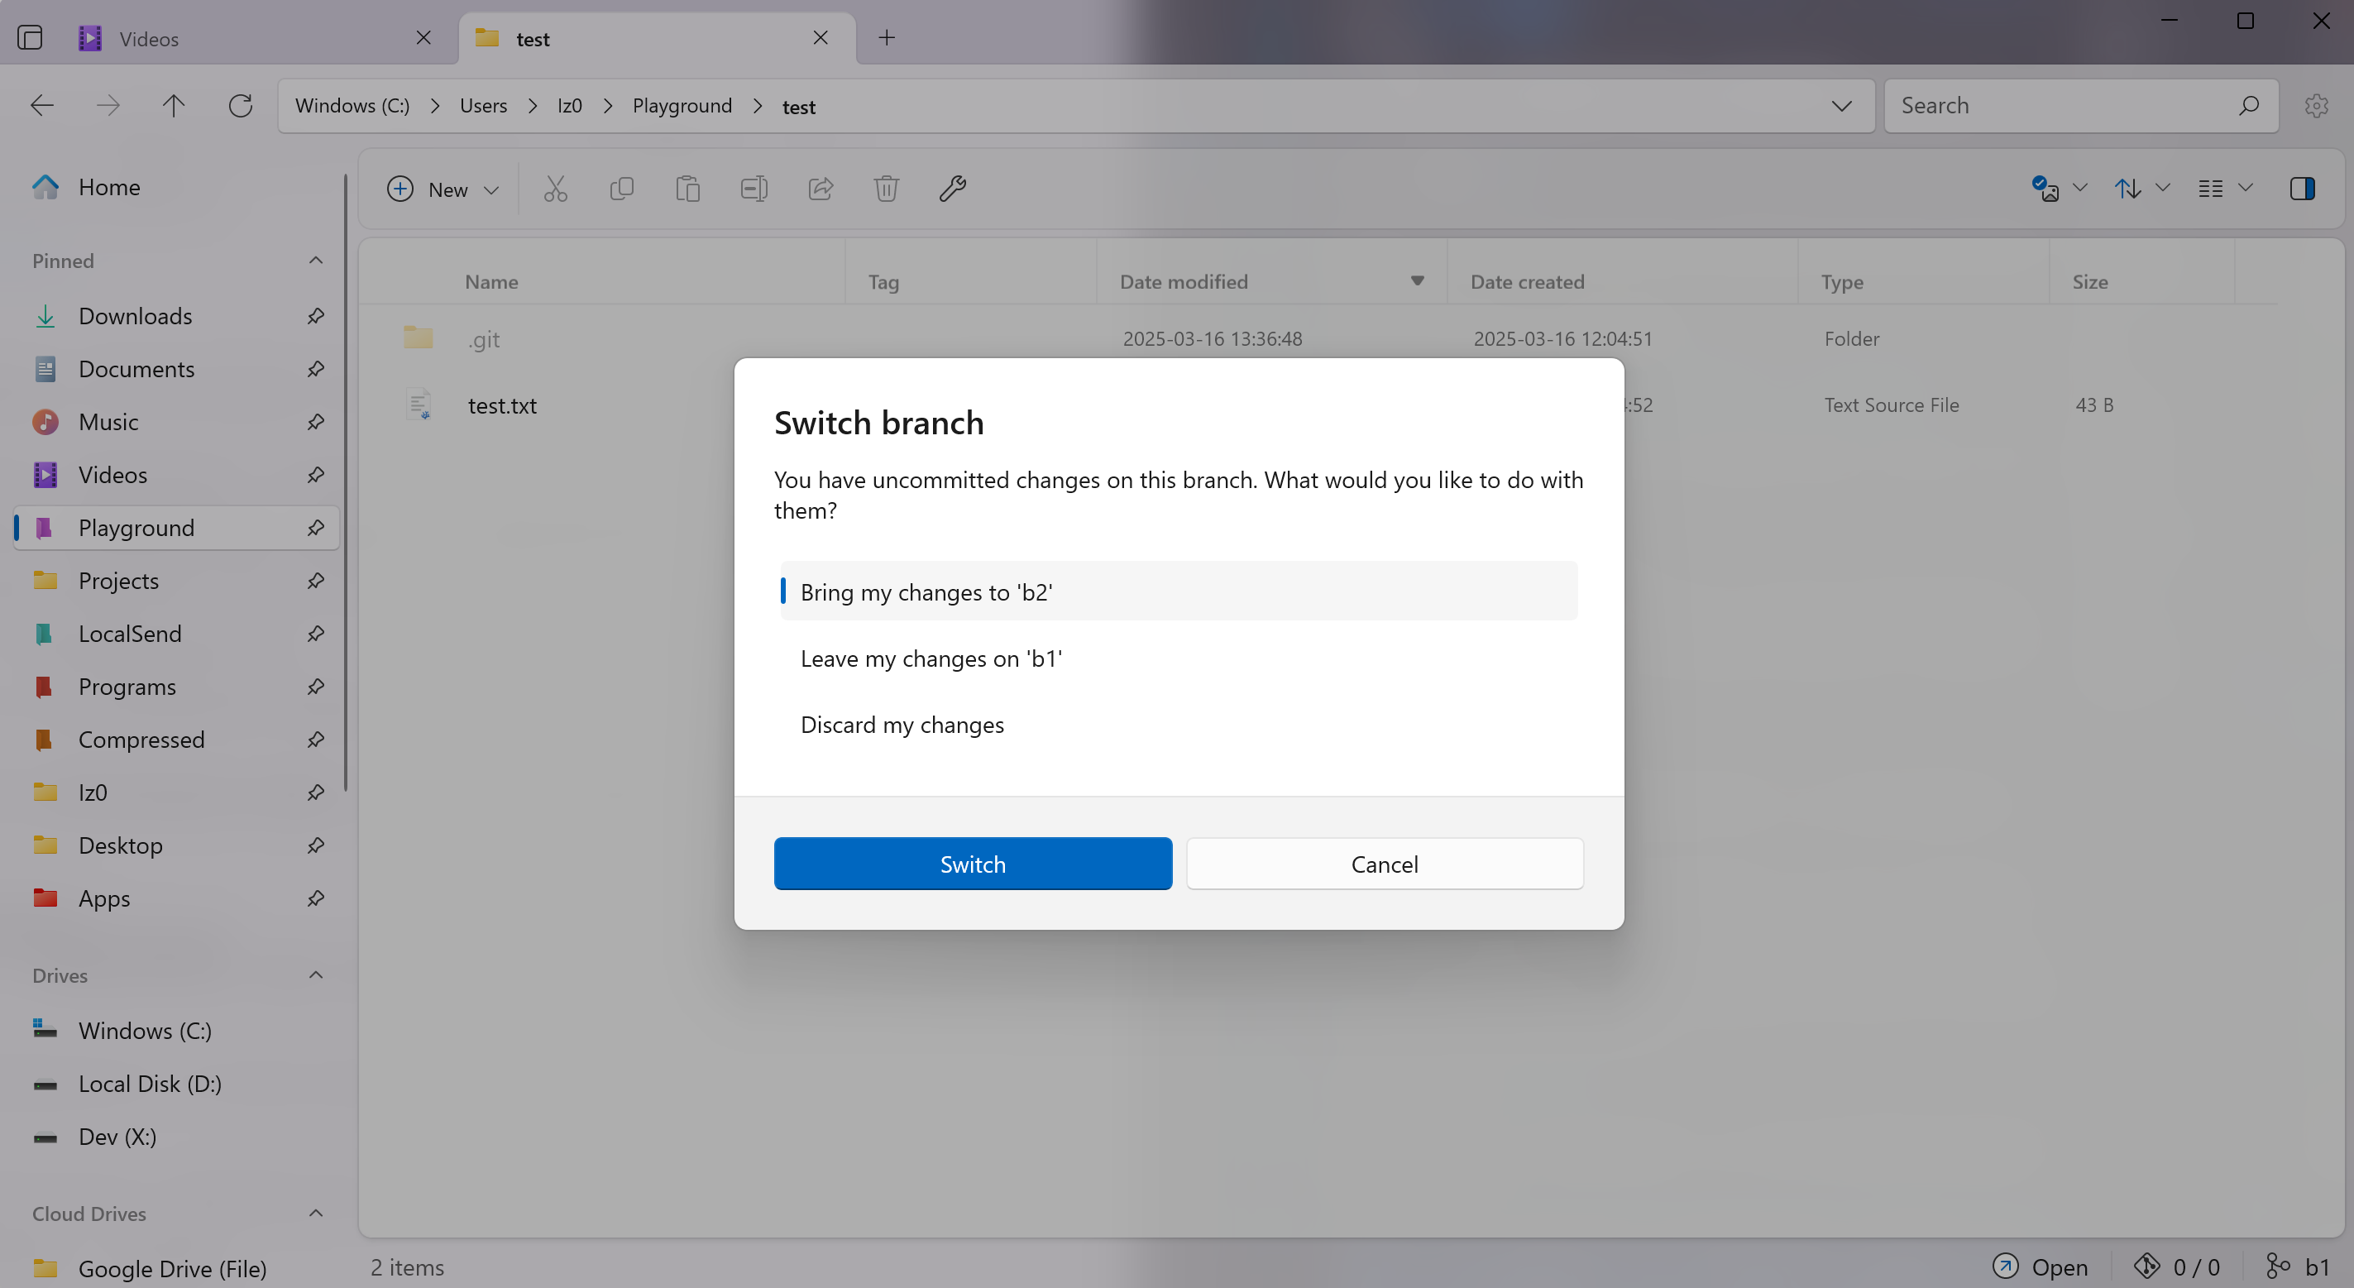Click the Rename icon in toolbar
2354x1288 pixels.
[754, 189]
